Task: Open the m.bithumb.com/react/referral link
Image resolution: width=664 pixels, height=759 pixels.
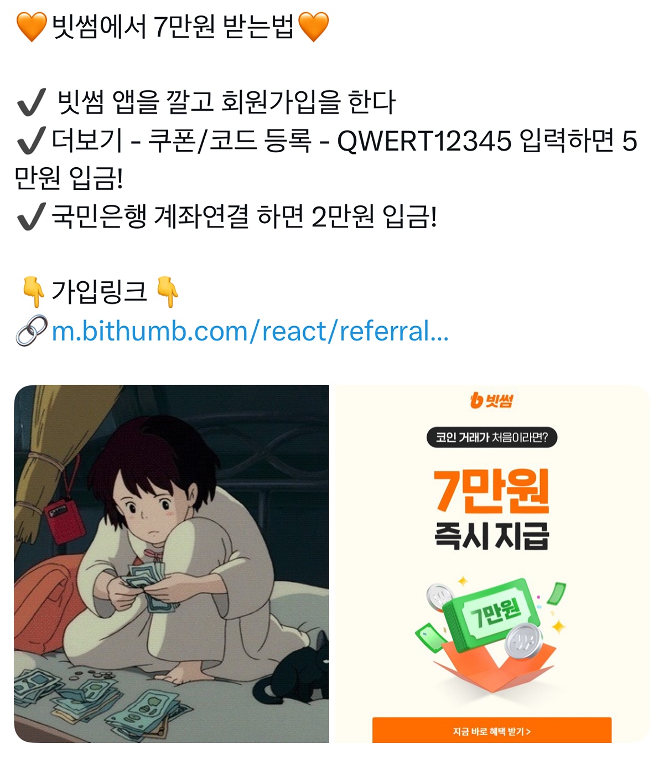Action: click(x=250, y=331)
